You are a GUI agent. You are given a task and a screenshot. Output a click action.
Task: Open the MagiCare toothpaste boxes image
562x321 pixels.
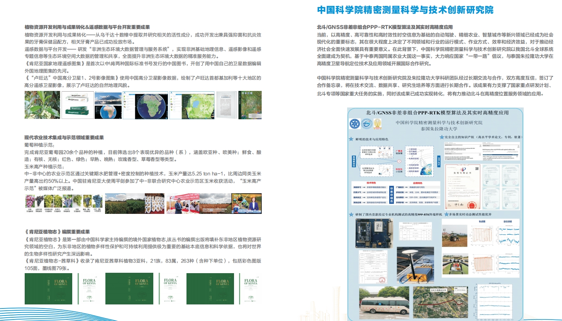77,105
